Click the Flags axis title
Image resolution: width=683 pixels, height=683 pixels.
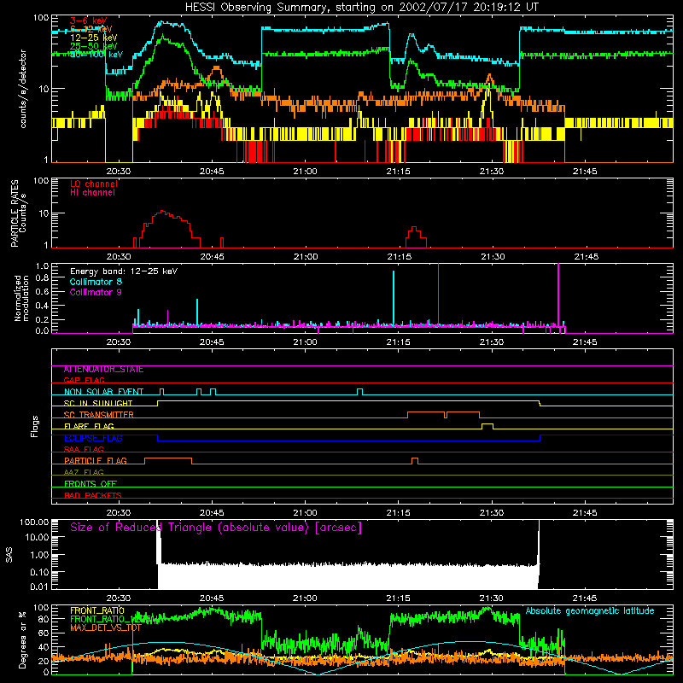point(34,427)
